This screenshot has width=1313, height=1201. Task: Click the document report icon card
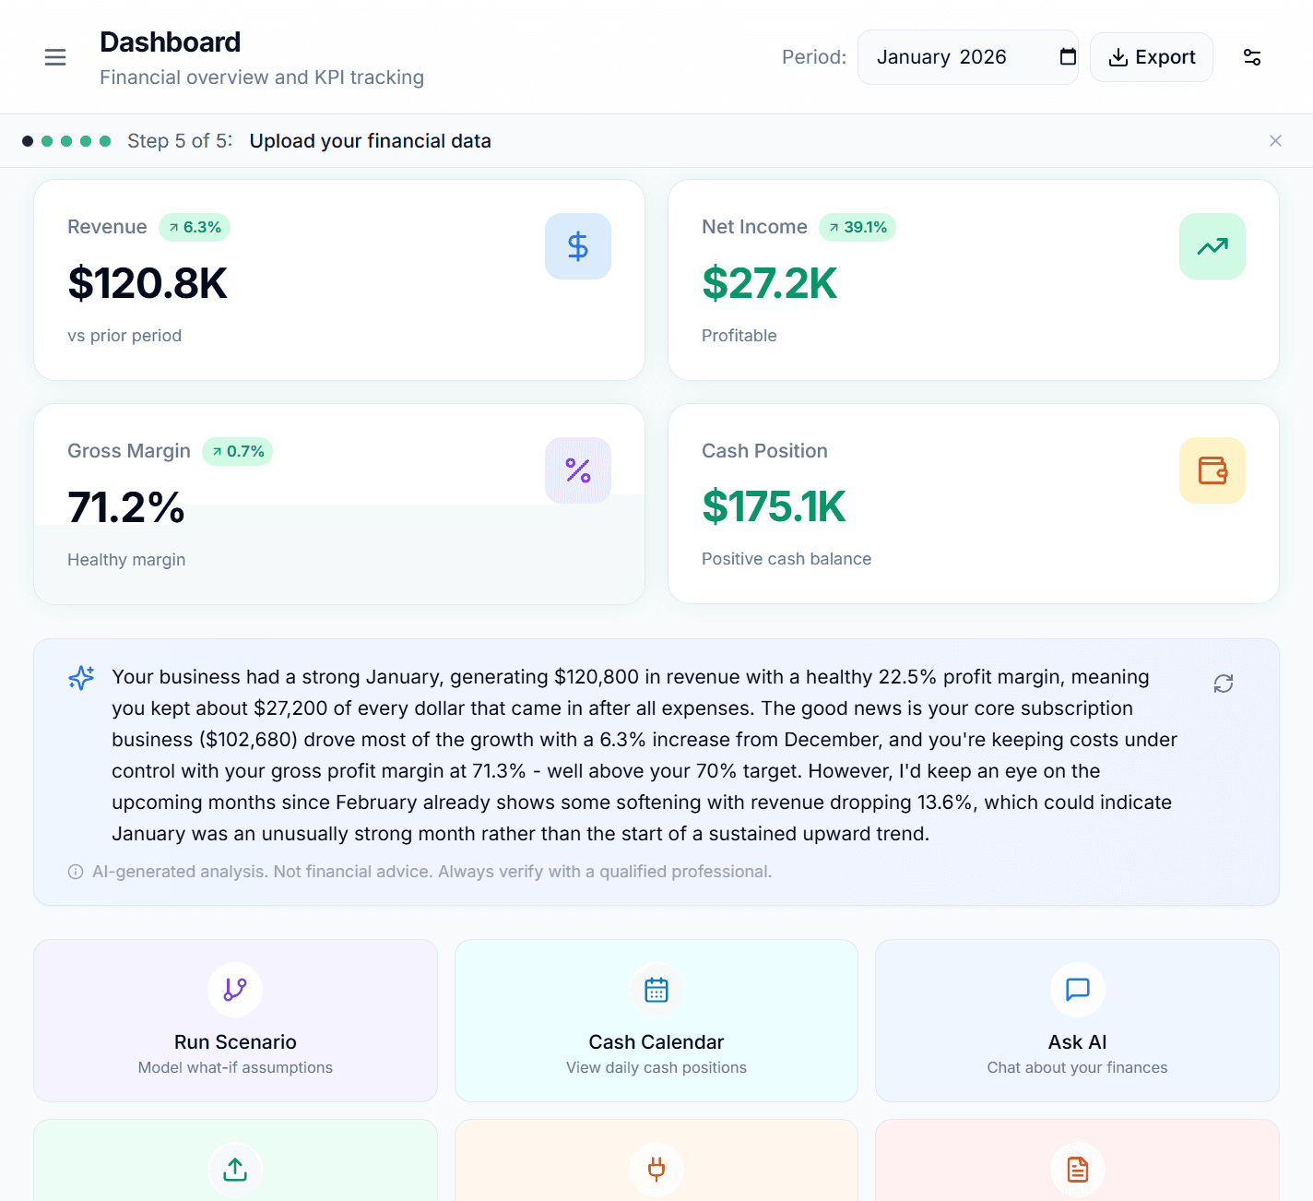point(1076,1168)
